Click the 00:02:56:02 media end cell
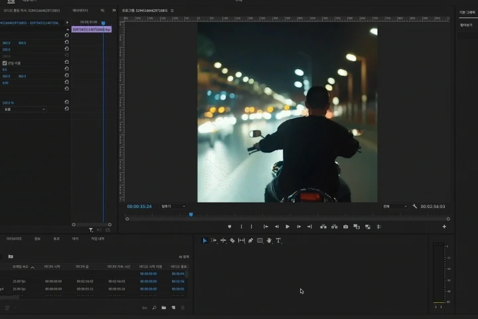478x319 pixels. coord(85,281)
